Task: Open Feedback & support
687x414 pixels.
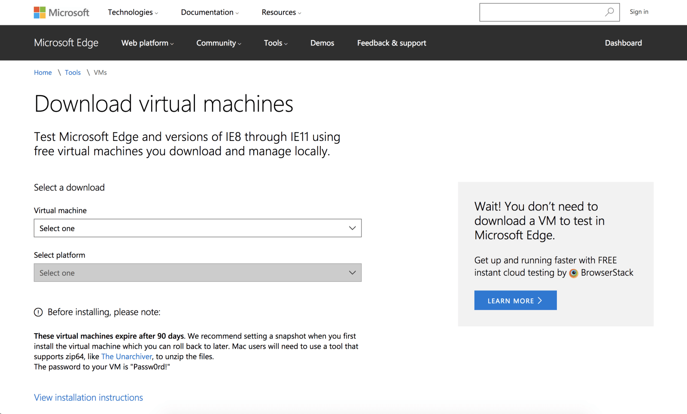Action: click(x=392, y=43)
